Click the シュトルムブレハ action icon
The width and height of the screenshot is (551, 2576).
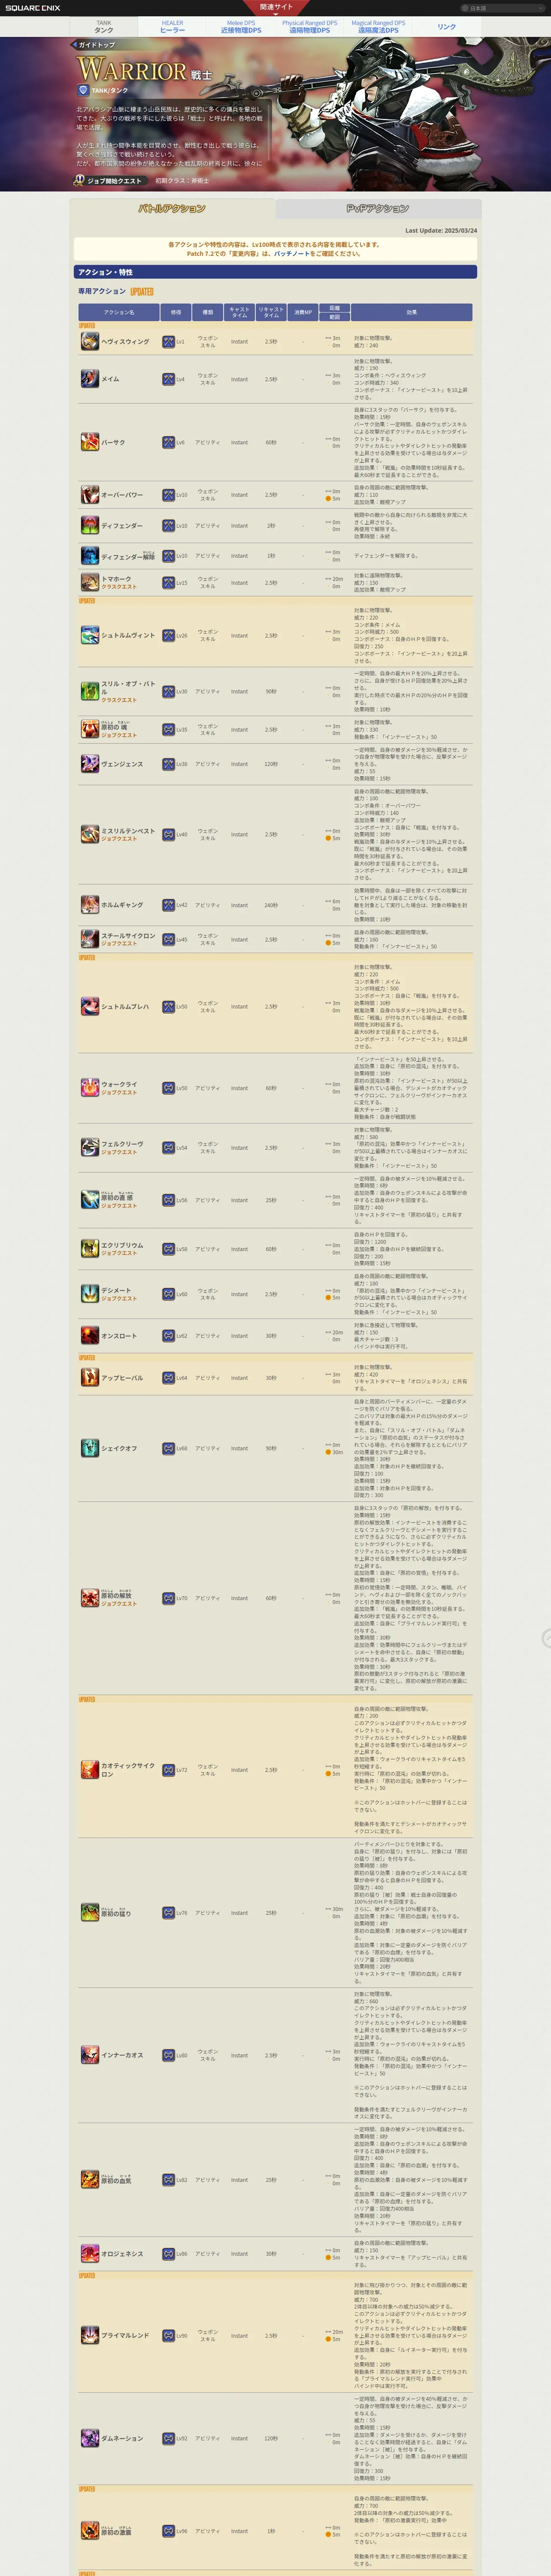90,1006
